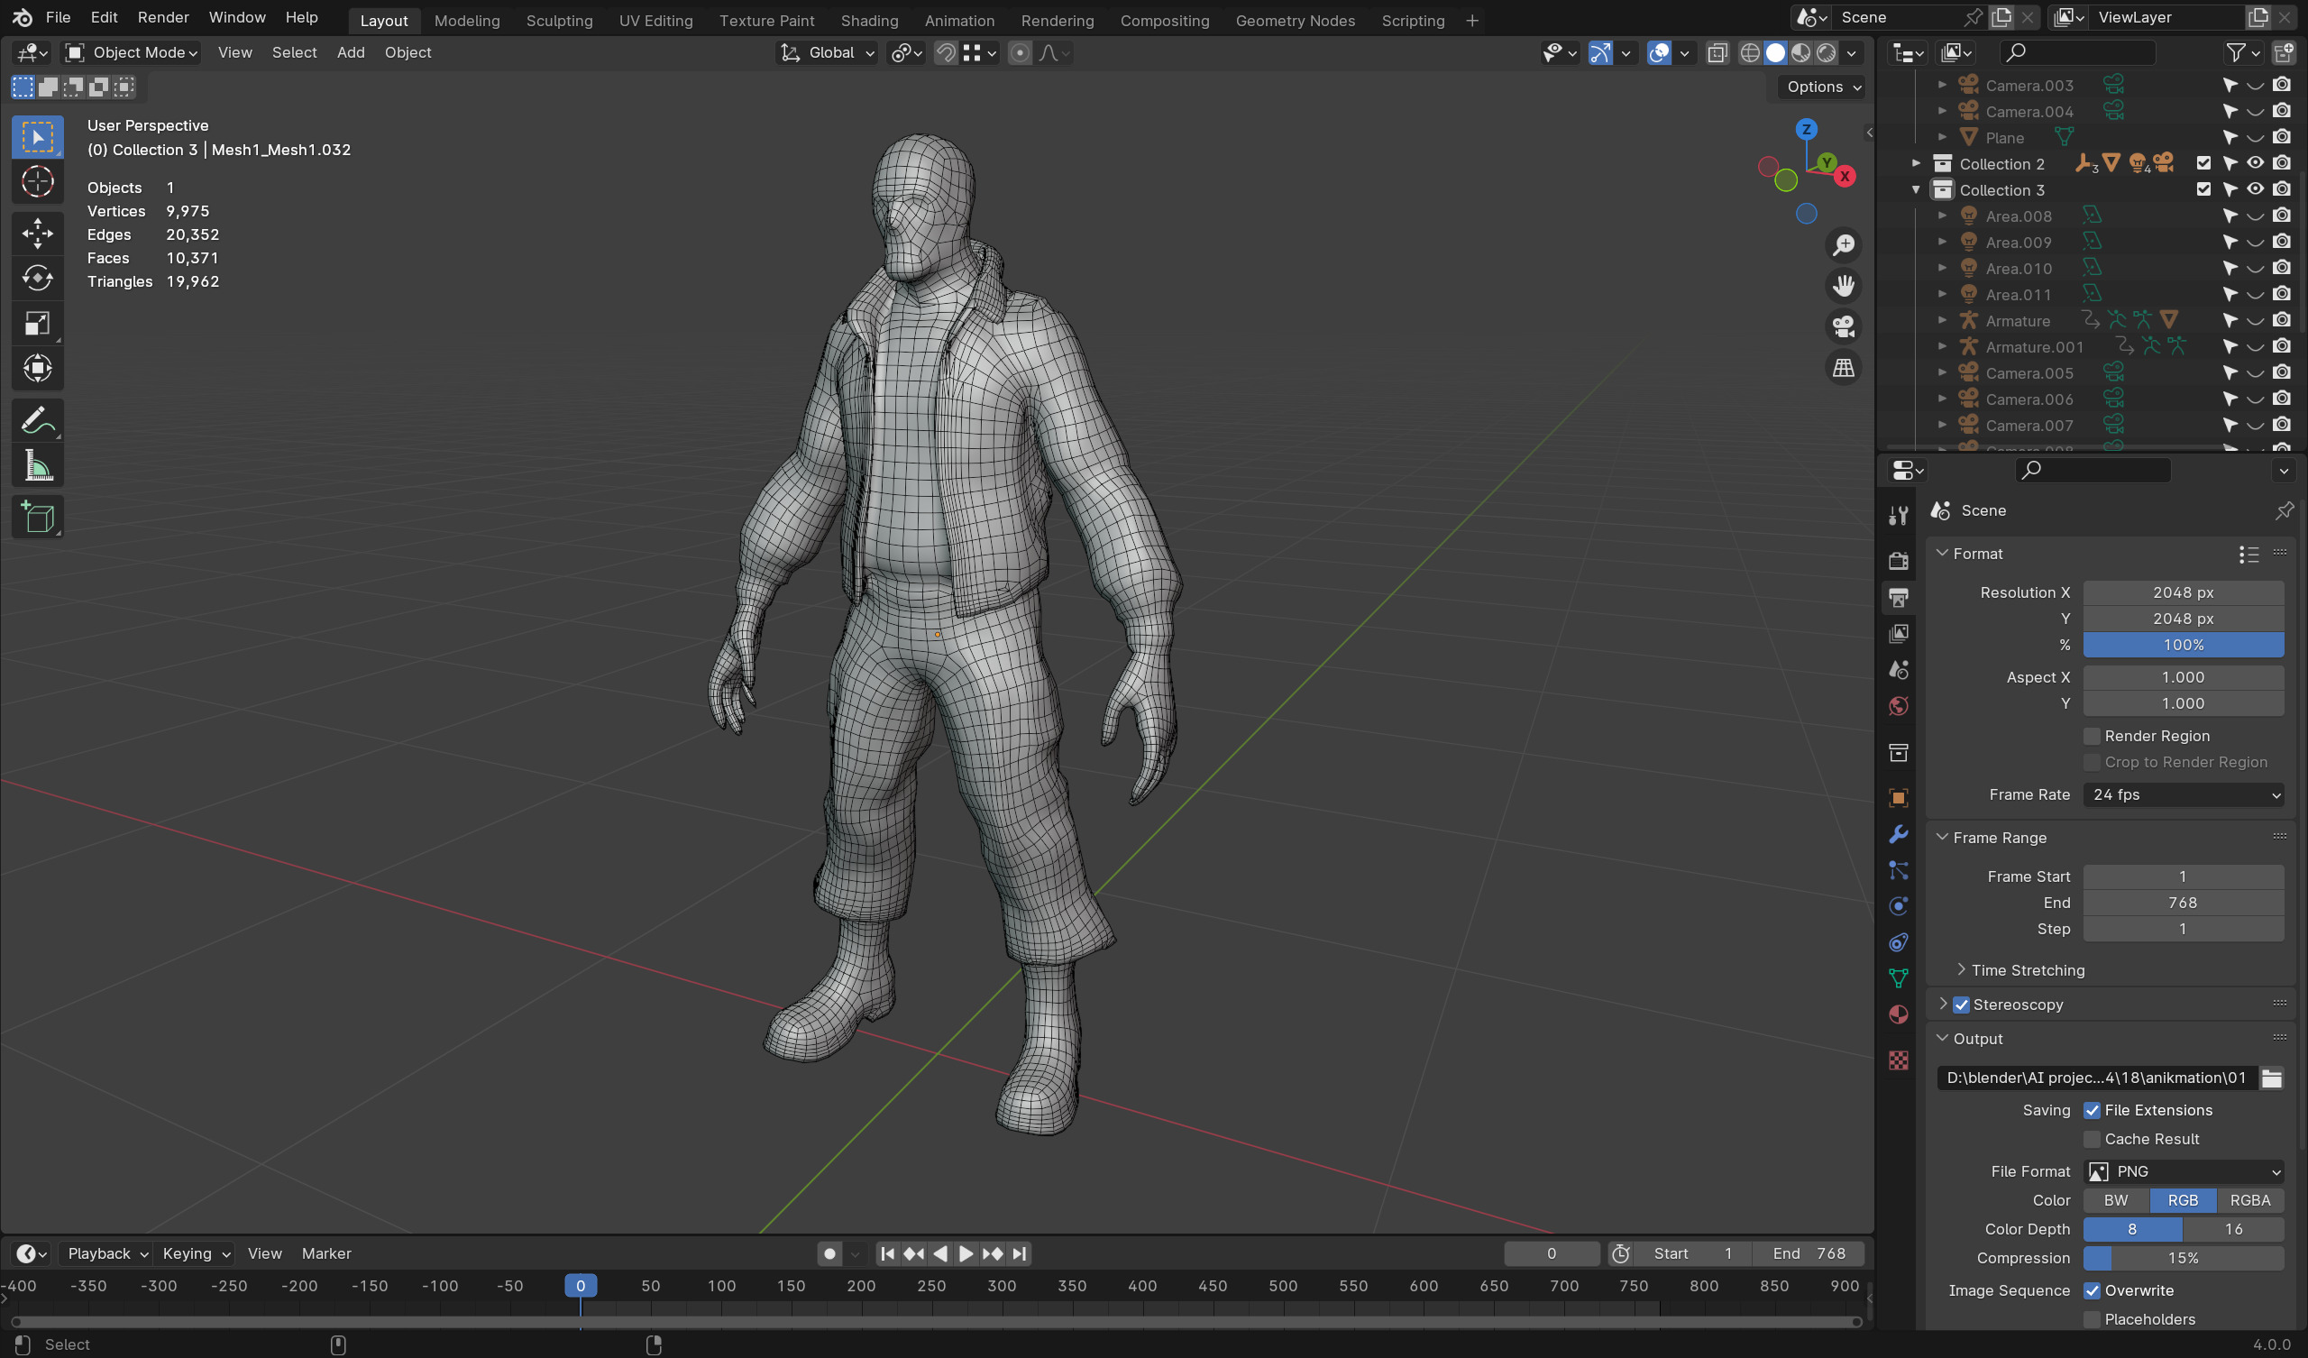Image resolution: width=2308 pixels, height=1358 pixels.
Task: Open the File menu
Action: (x=58, y=17)
